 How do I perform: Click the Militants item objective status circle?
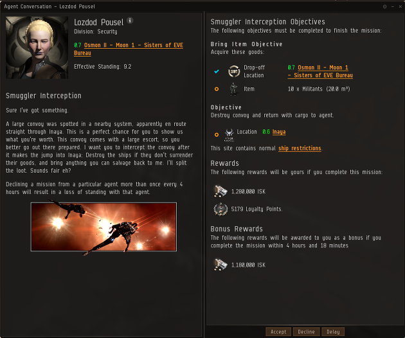[217, 89]
